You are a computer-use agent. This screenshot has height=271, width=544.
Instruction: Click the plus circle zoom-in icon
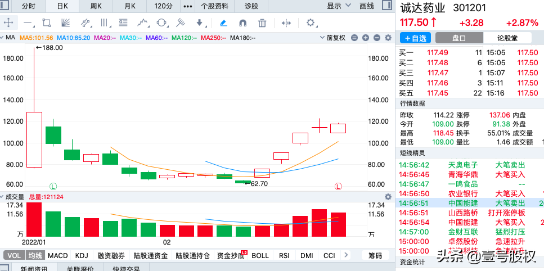coord(366,38)
